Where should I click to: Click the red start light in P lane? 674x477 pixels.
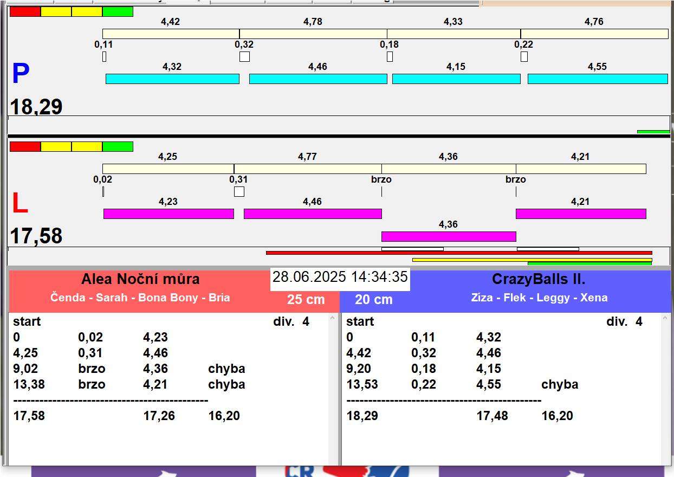pos(25,11)
